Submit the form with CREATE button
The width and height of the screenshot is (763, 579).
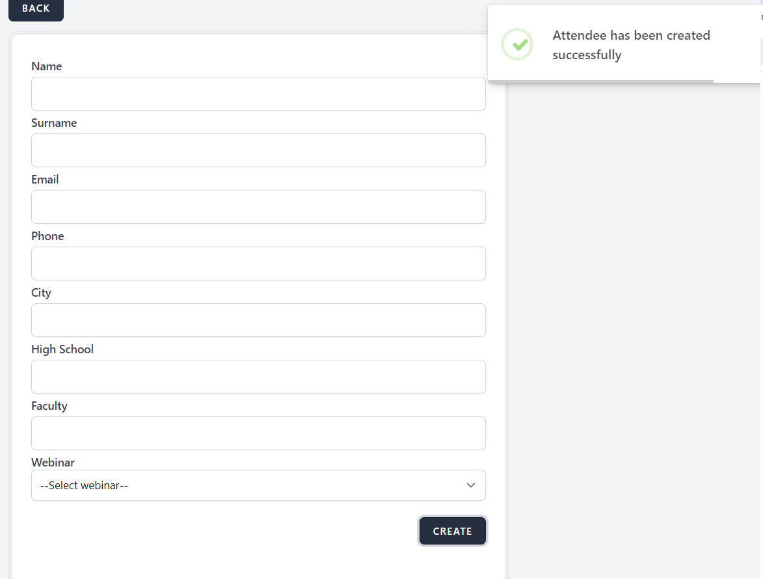click(452, 531)
